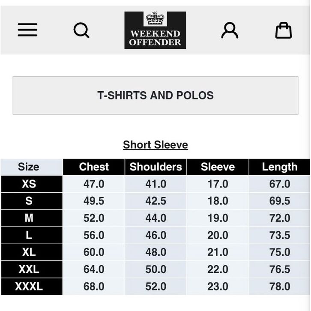Viewport: 311px width, 311px height.
Task: Select the Sleeve column header
Action: (x=218, y=167)
